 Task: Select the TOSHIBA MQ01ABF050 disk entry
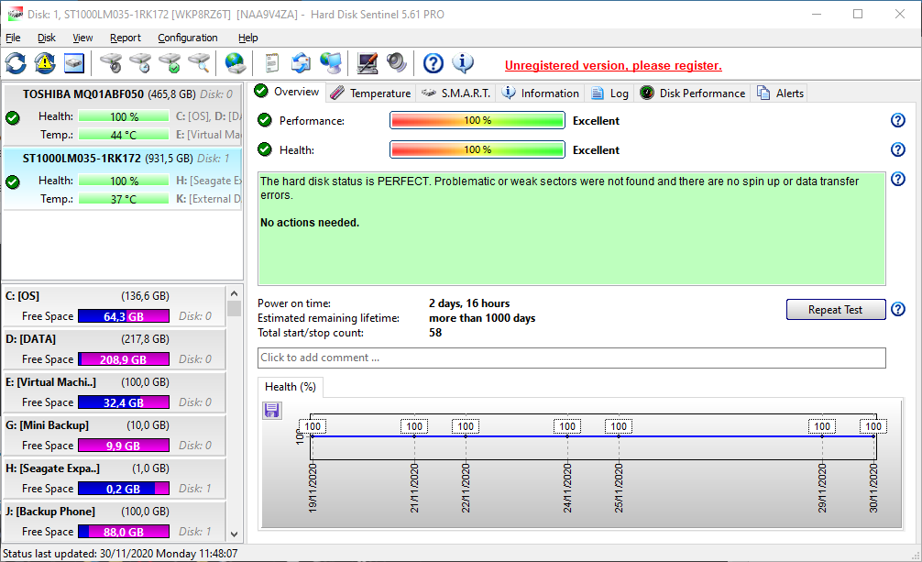pos(123,115)
